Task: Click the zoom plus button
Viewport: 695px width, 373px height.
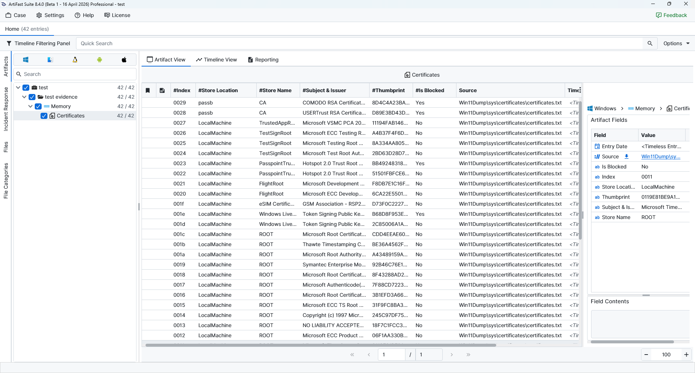Action: 686,355
